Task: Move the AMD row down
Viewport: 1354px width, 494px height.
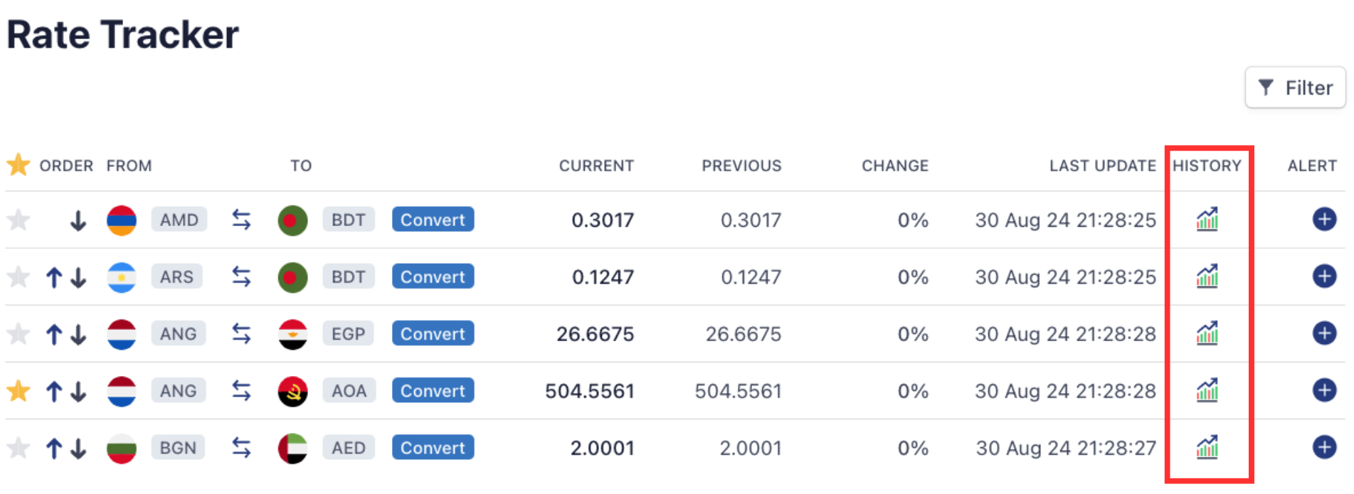Action: click(x=78, y=221)
